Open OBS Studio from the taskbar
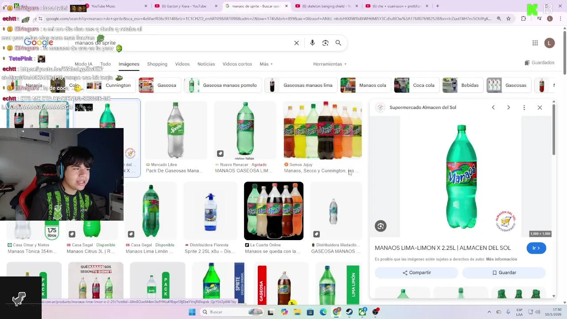Viewport: 567px width, 319px height. coord(376,312)
